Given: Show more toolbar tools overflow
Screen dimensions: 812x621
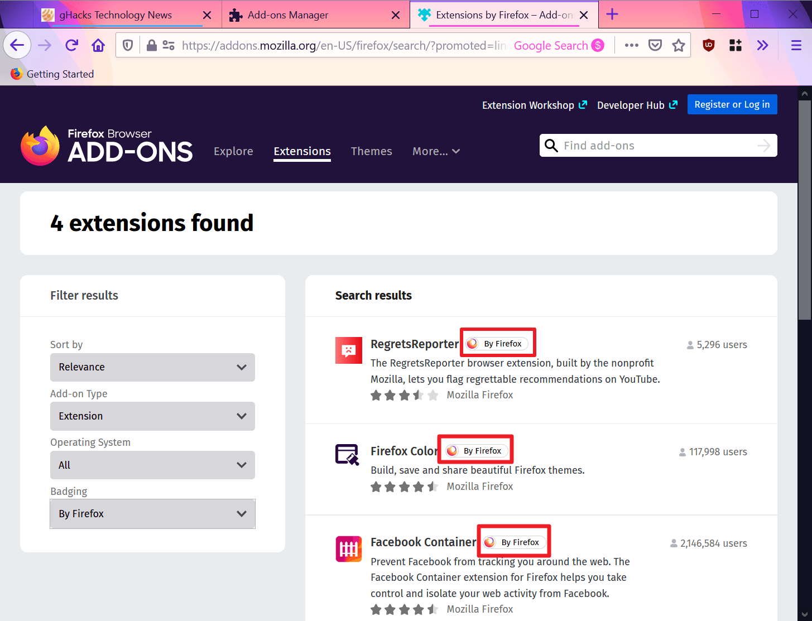Looking at the screenshot, I should point(762,46).
